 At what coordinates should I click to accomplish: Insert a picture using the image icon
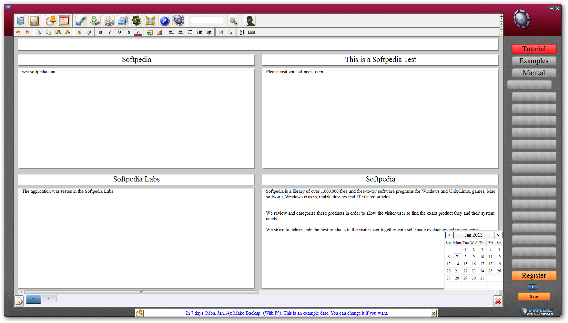159,32
